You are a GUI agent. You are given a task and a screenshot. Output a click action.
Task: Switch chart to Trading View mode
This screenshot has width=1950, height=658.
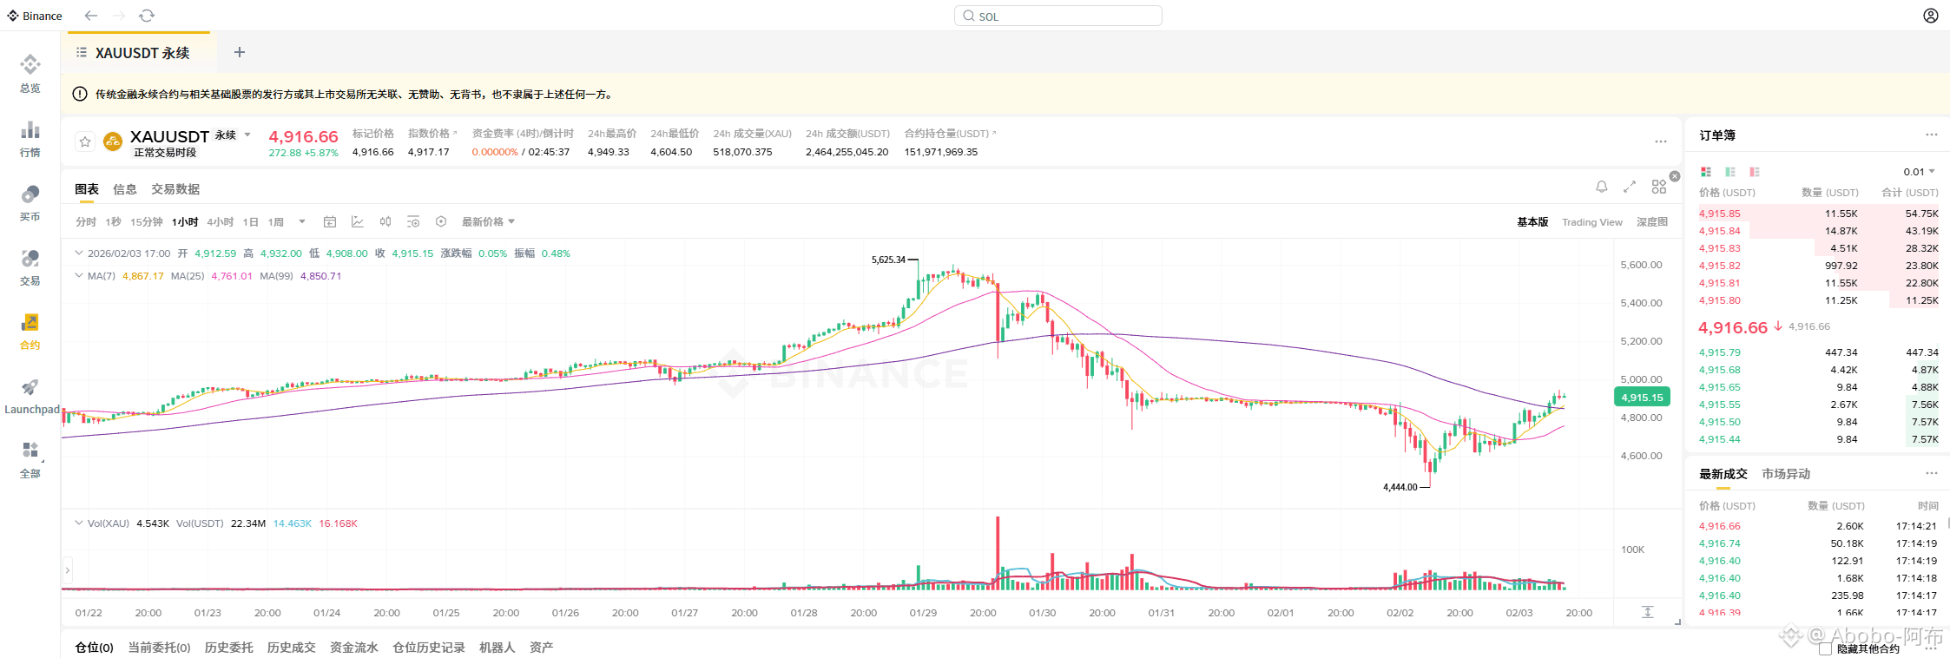pyautogui.click(x=1591, y=222)
